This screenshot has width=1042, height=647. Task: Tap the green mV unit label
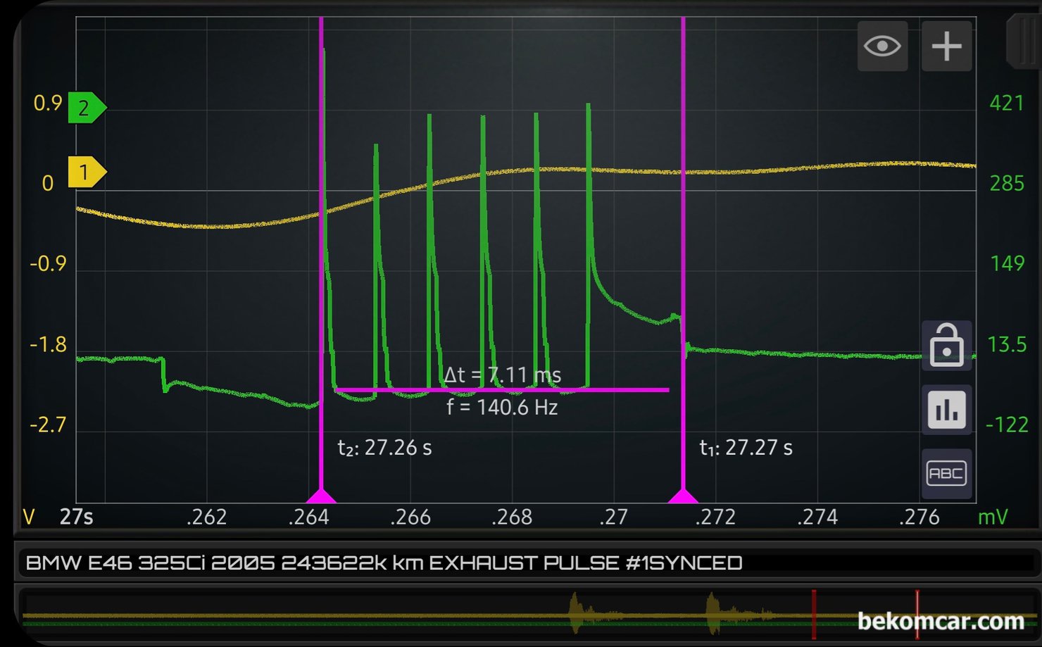pos(993,517)
